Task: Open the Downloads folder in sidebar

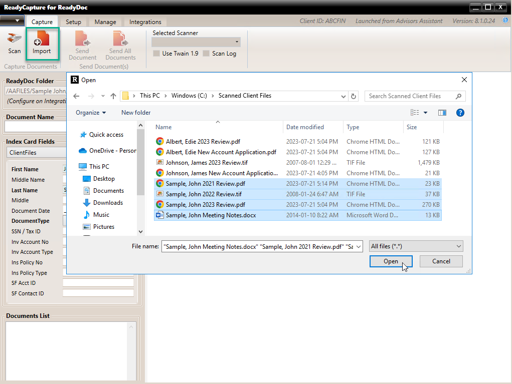Action: click(x=103, y=203)
